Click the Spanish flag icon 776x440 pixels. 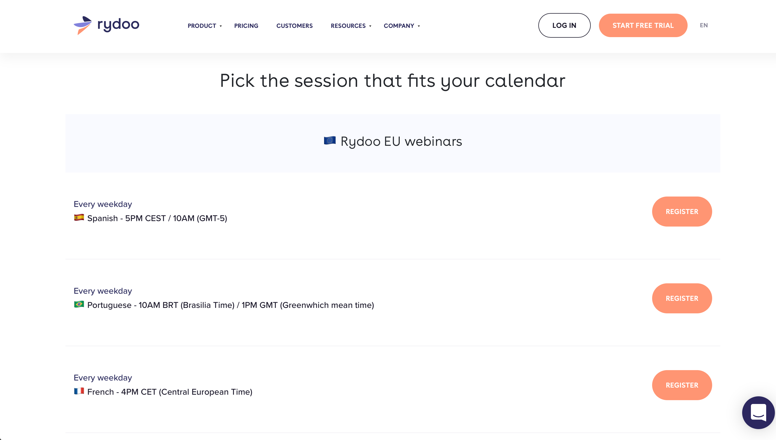(x=79, y=218)
